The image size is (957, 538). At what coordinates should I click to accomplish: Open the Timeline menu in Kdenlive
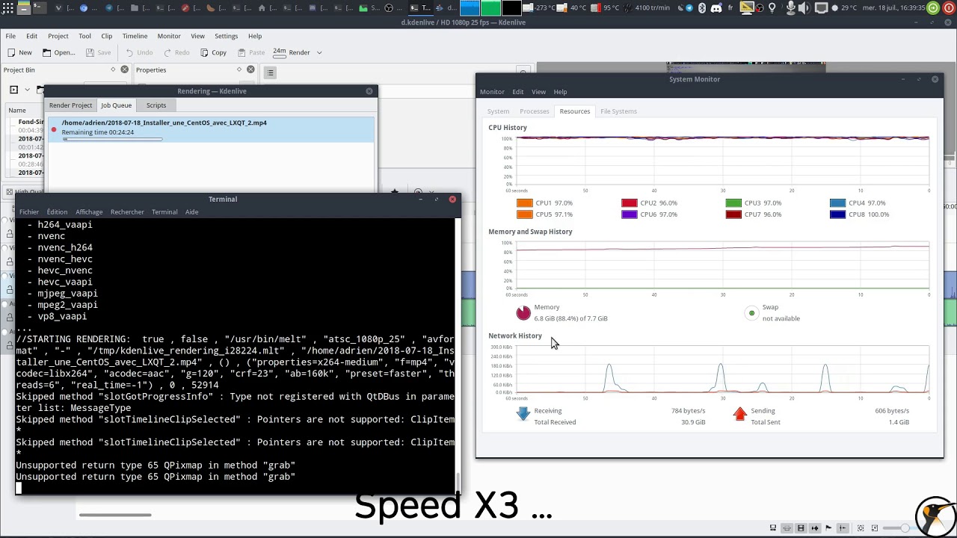[x=135, y=36]
